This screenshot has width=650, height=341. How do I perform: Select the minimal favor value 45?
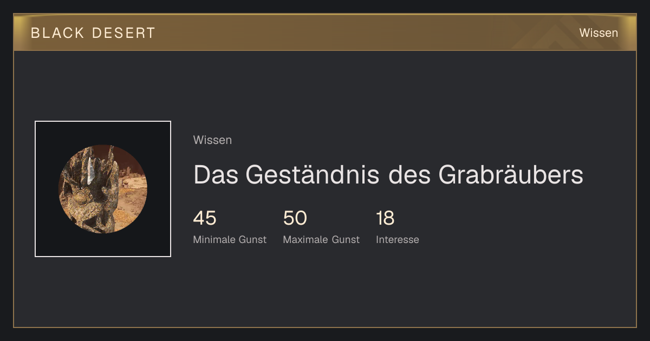[205, 219]
